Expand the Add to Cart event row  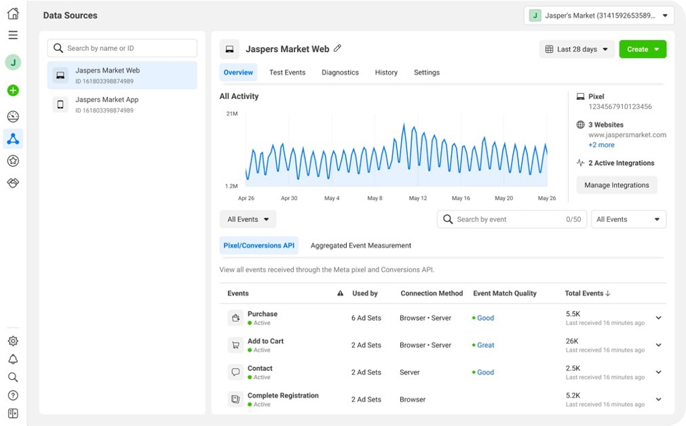pyautogui.click(x=658, y=345)
